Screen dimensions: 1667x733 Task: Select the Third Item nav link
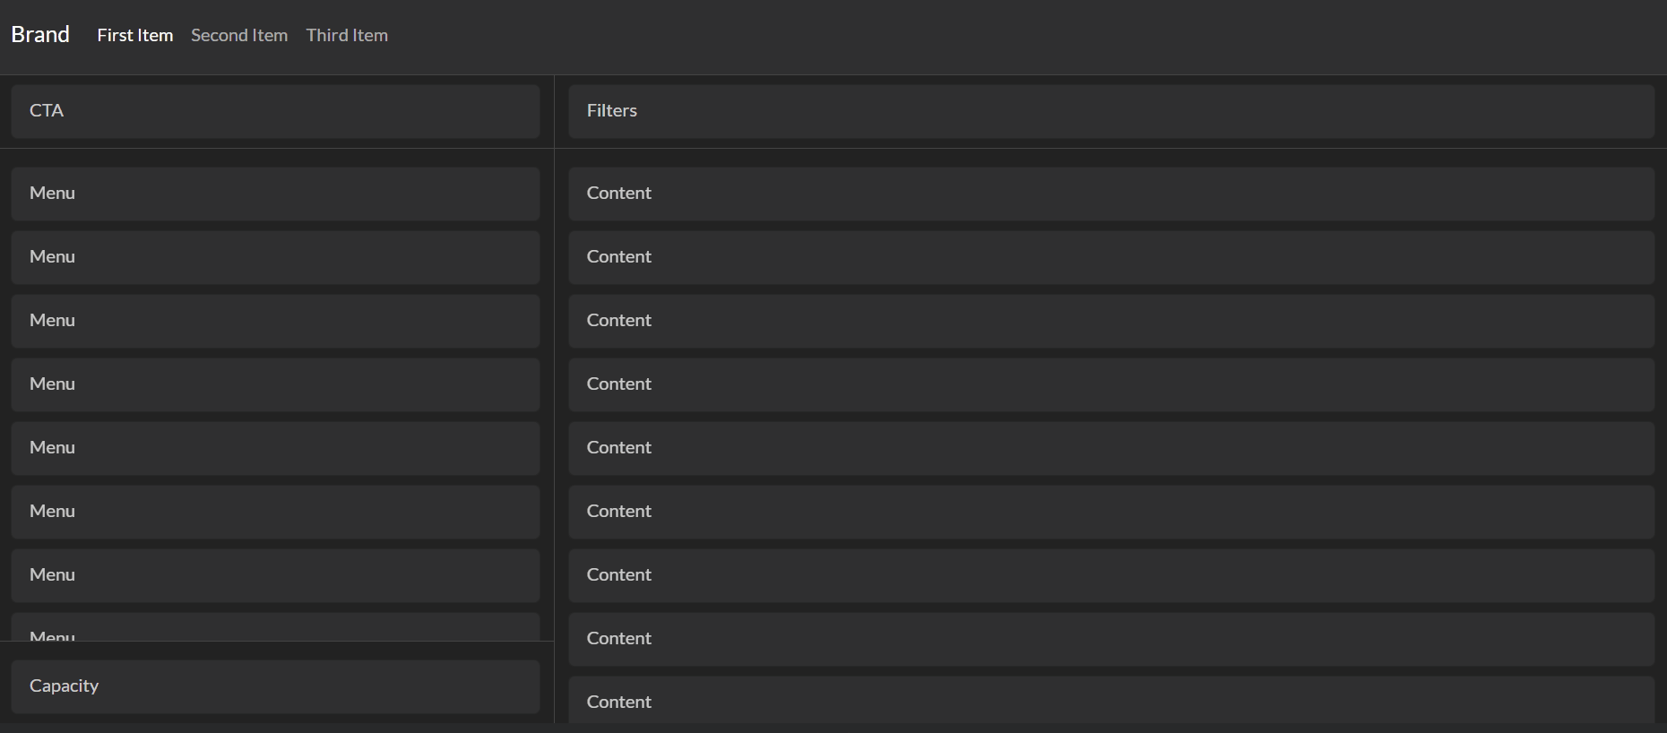click(x=347, y=35)
